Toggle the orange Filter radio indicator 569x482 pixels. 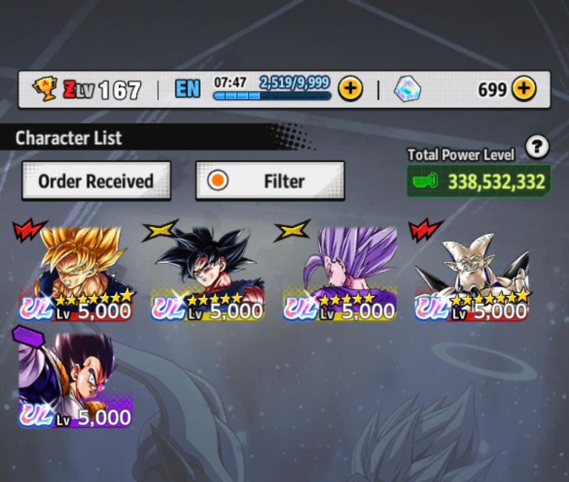tap(218, 181)
